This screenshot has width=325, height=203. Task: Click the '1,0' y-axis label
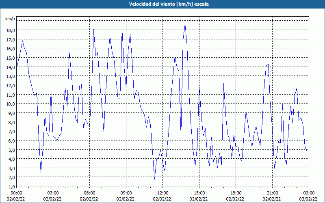(x=12, y=187)
